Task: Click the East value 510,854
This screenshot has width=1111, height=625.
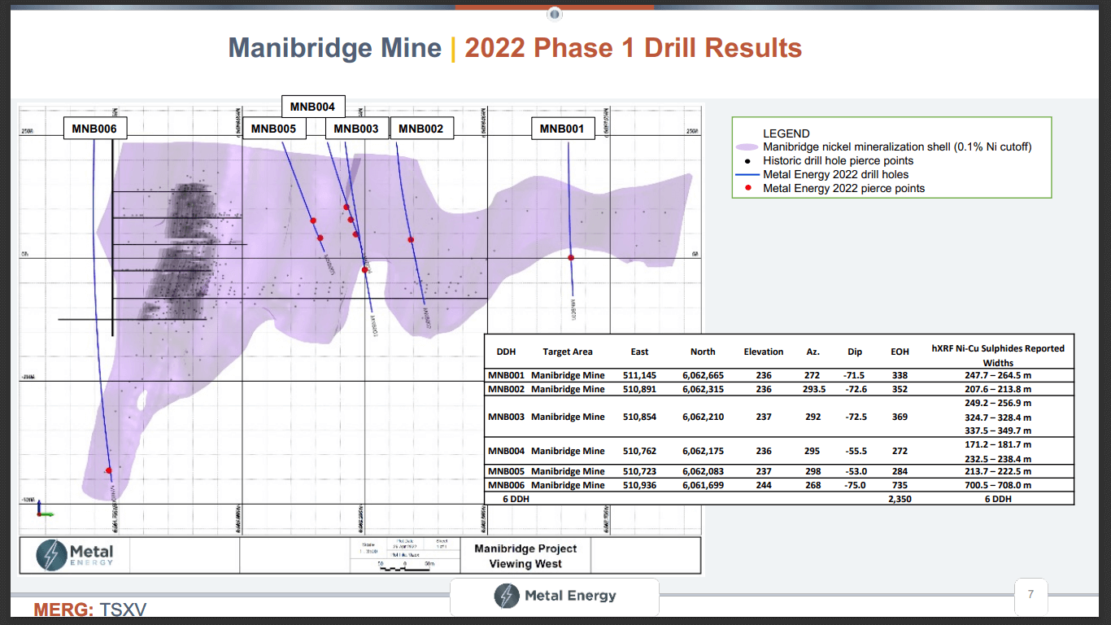Action: (639, 417)
